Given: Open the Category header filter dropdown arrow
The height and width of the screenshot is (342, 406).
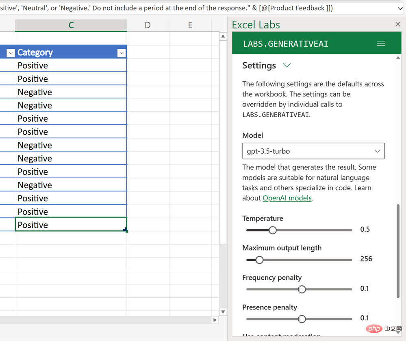Looking at the screenshot, I should point(121,53).
